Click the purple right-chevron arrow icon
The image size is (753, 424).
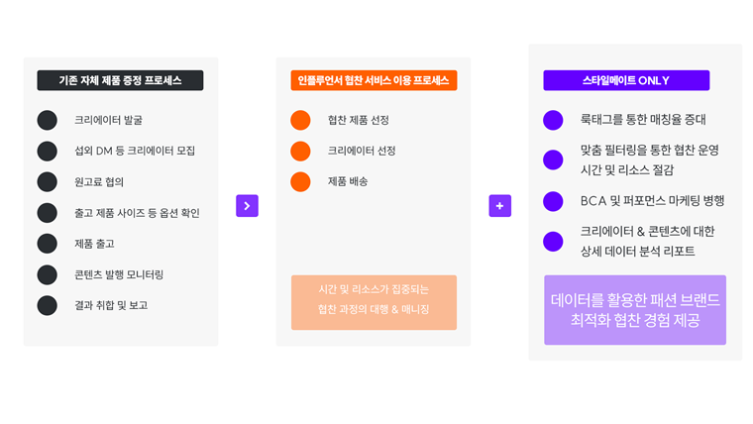[x=247, y=206]
